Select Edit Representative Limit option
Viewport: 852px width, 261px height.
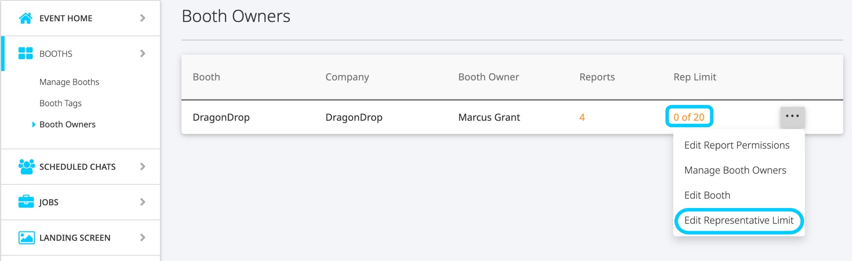click(738, 220)
